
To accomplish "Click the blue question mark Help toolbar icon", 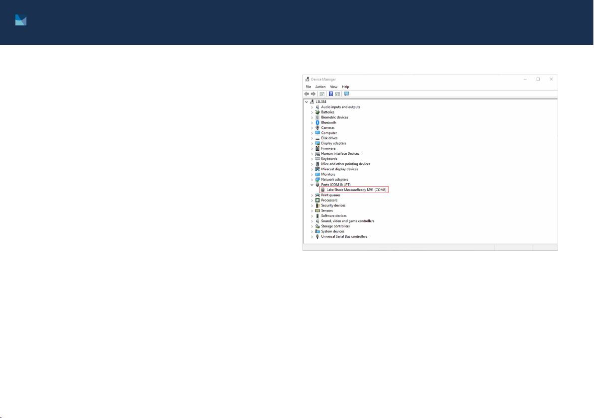I will (331, 94).
